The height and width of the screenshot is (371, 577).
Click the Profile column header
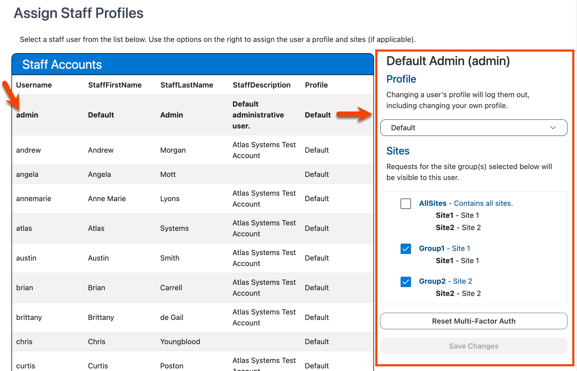[316, 85]
